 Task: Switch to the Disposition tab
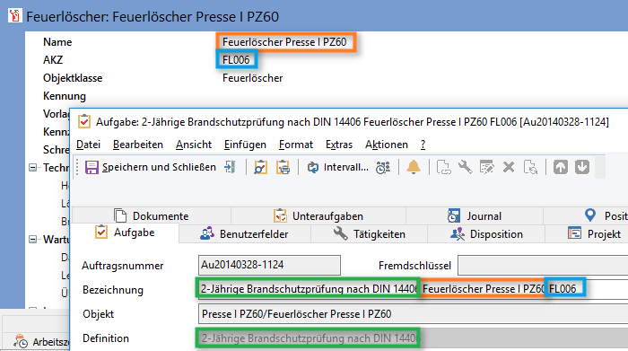tap(486, 234)
